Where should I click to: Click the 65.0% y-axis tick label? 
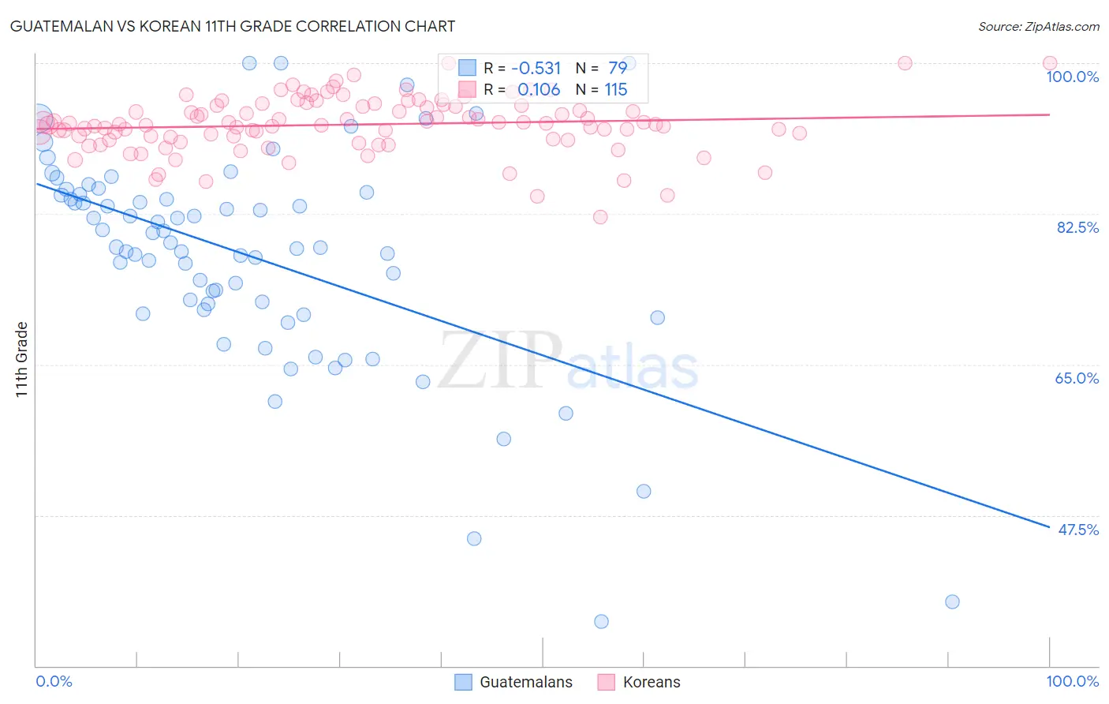[1077, 378]
